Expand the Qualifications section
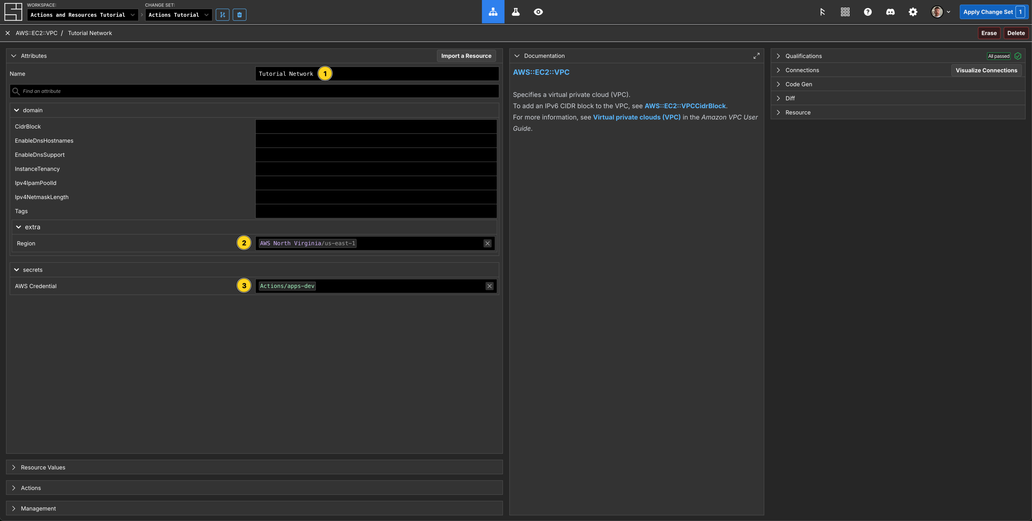The image size is (1032, 521). point(778,56)
